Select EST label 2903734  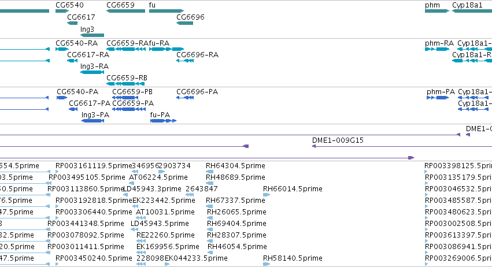(175, 166)
